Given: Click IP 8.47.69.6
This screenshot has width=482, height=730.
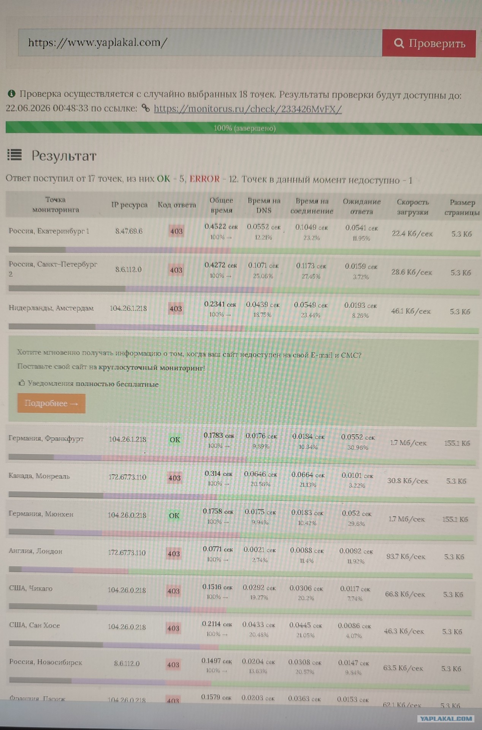Looking at the screenshot, I should coord(129,231).
